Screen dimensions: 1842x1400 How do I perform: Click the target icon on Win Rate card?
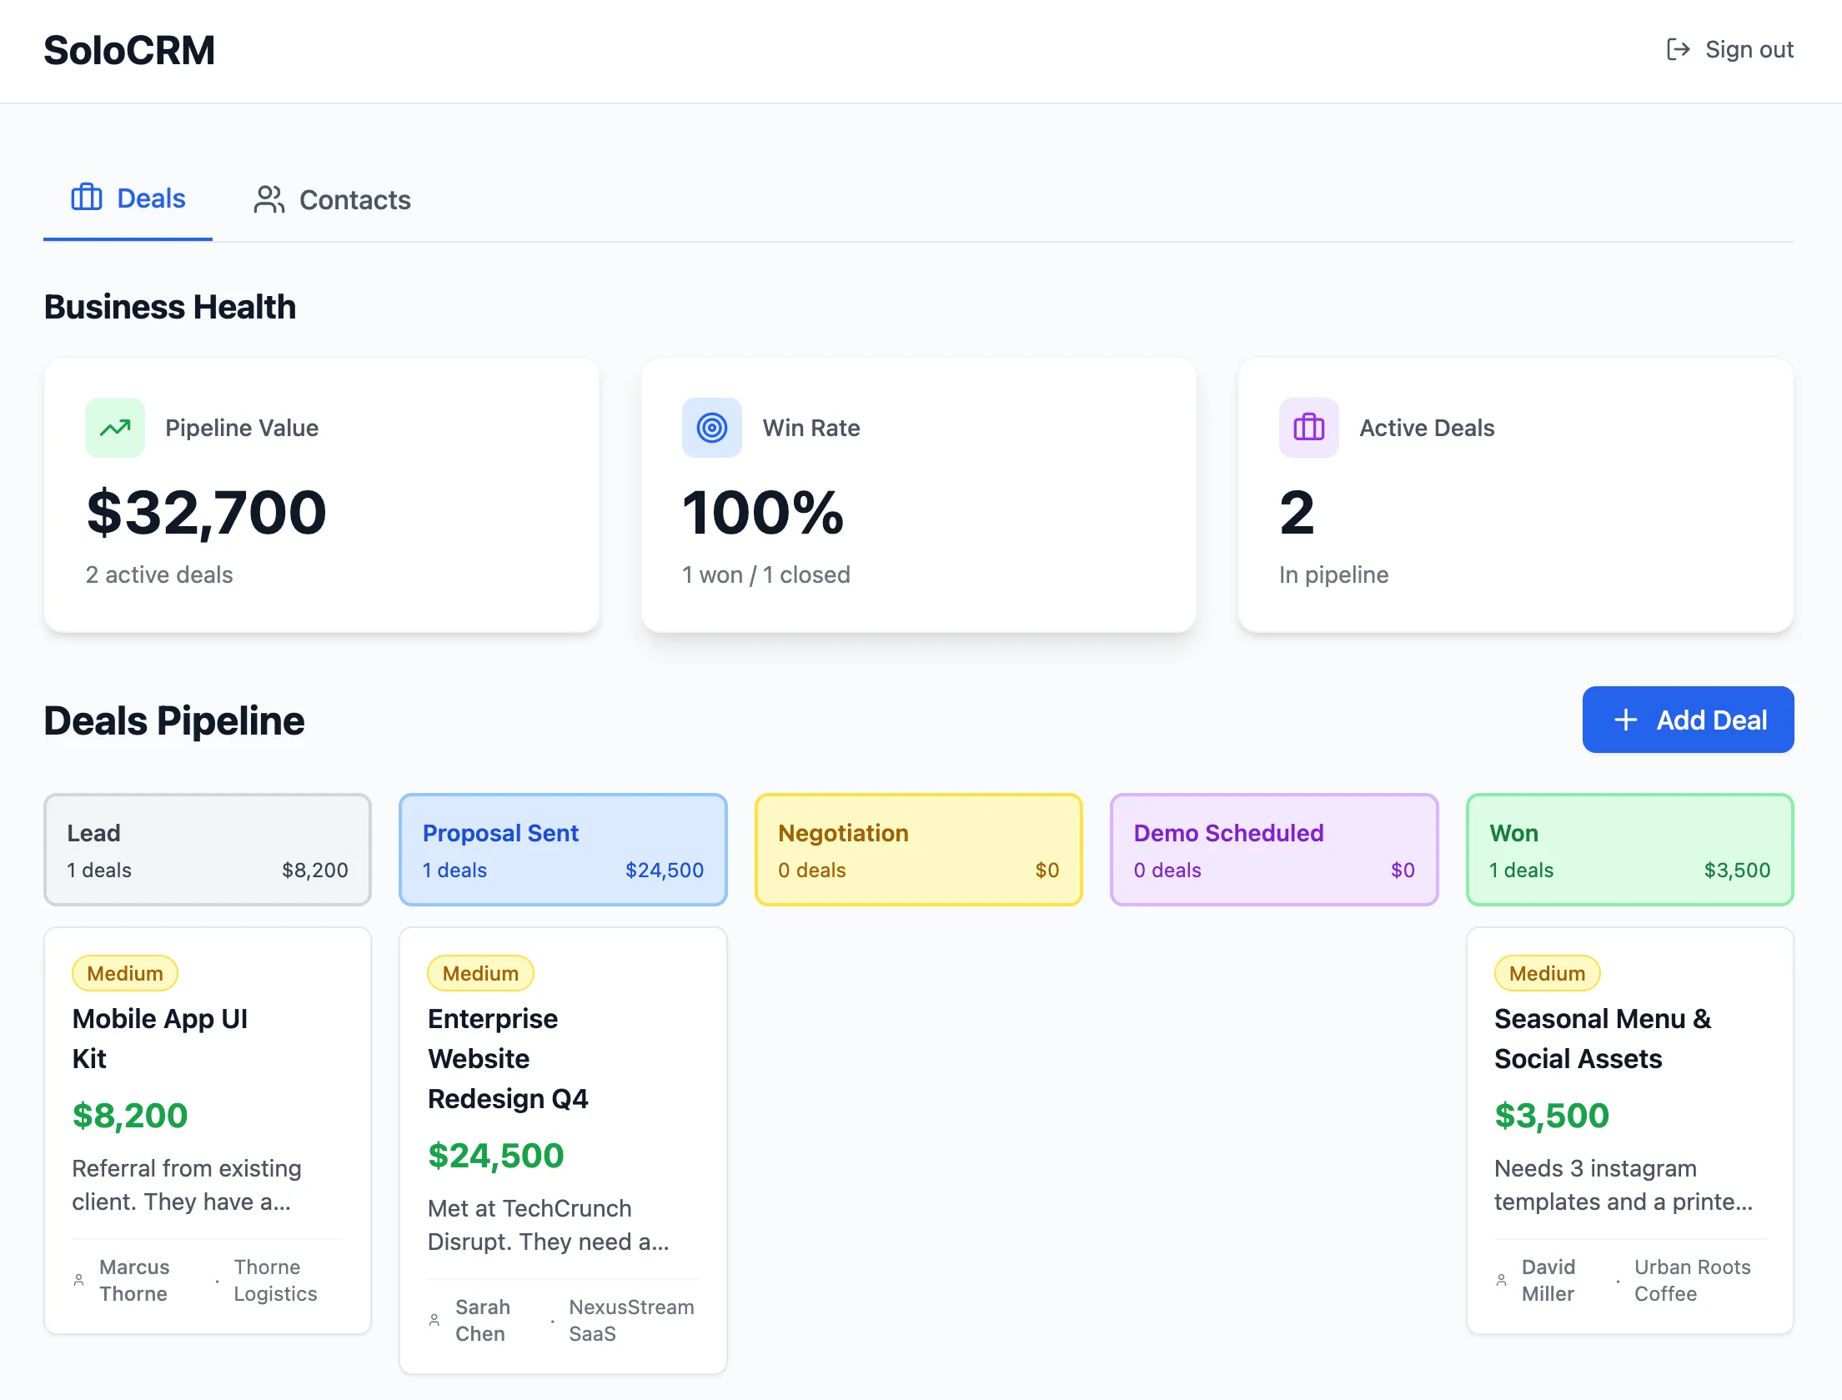point(711,428)
